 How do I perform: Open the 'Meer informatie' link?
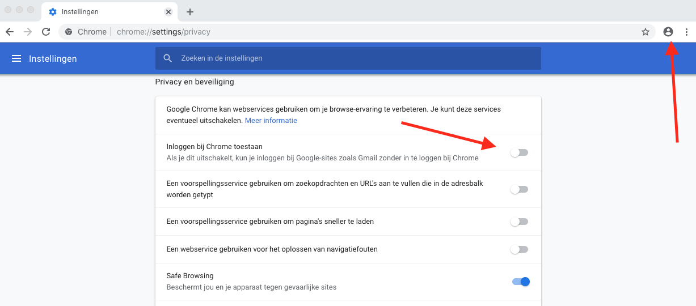pos(271,121)
